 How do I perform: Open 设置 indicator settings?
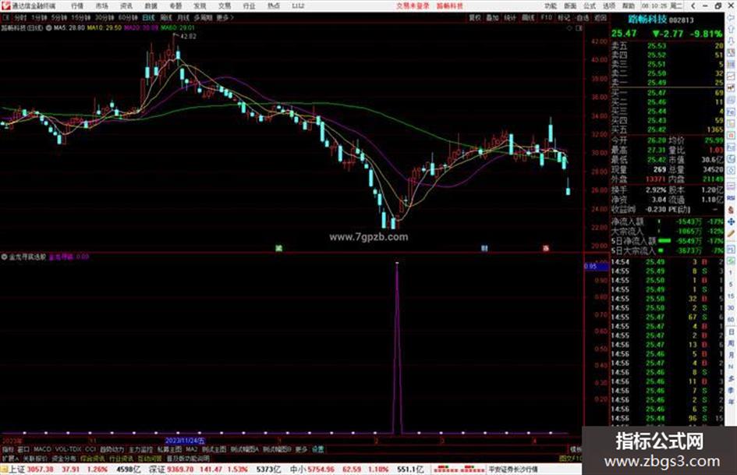317,449
